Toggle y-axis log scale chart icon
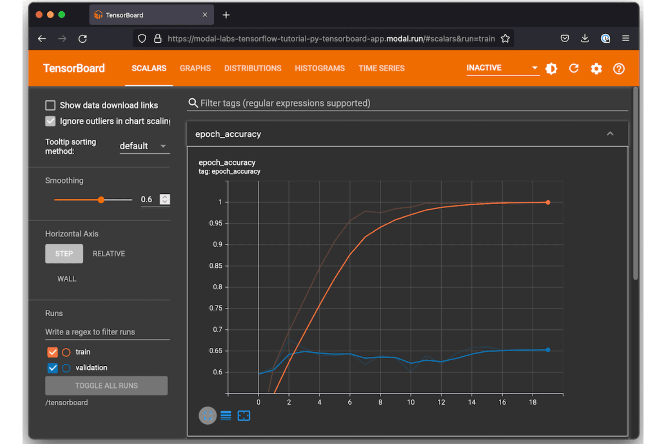666x444 pixels. tap(226, 416)
